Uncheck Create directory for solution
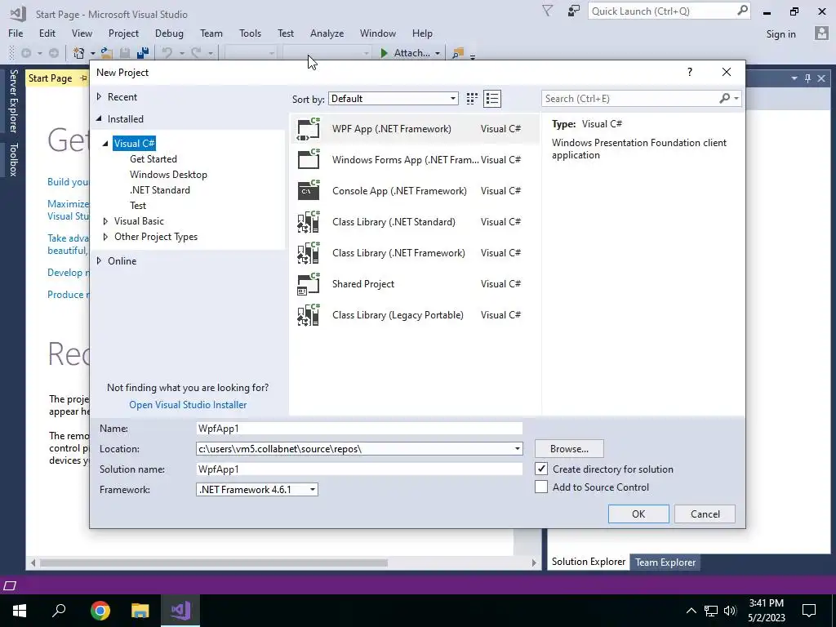The width and height of the screenshot is (836, 627). (x=541, y=469)
